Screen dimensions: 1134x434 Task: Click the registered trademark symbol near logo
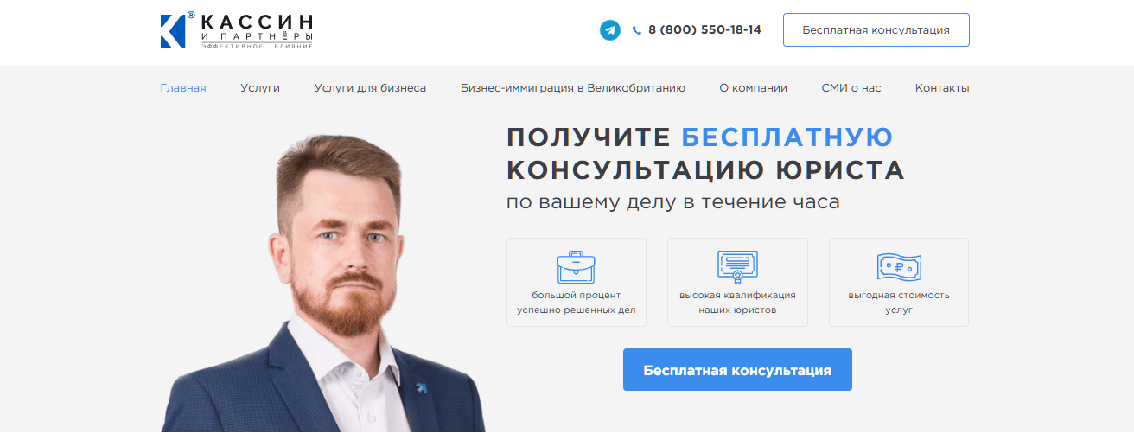[191, 15]
